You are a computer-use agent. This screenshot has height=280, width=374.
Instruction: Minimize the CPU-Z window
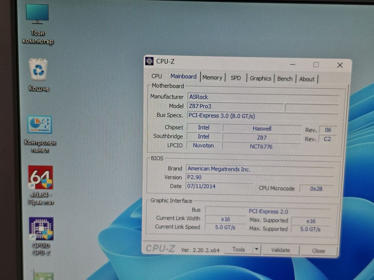(293, 64)
